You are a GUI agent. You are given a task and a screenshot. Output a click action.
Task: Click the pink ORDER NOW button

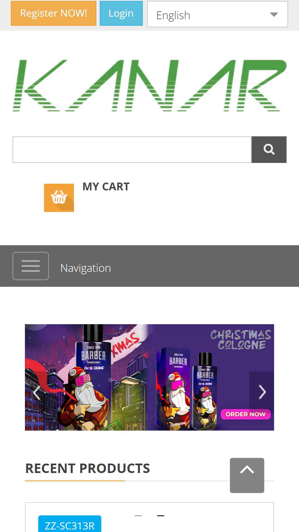pyautogui.click(x=246, y=414)
